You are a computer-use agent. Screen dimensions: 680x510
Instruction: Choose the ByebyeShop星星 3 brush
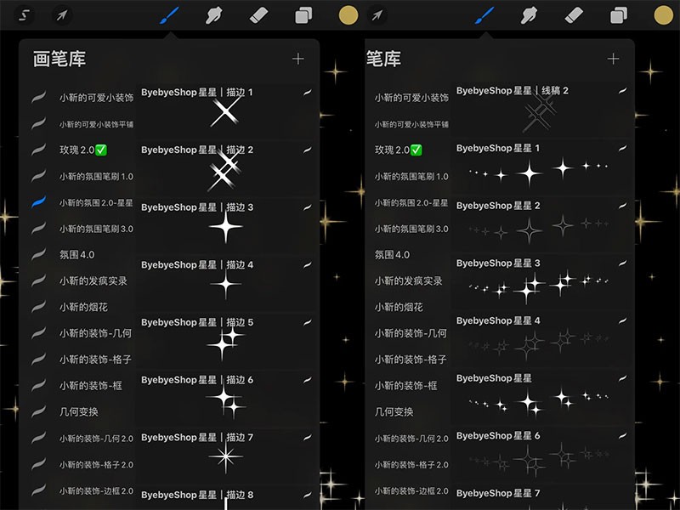540,280
